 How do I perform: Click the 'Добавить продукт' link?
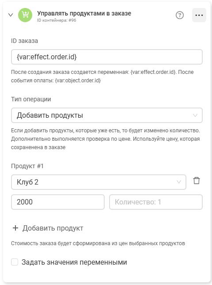(53, 228)
